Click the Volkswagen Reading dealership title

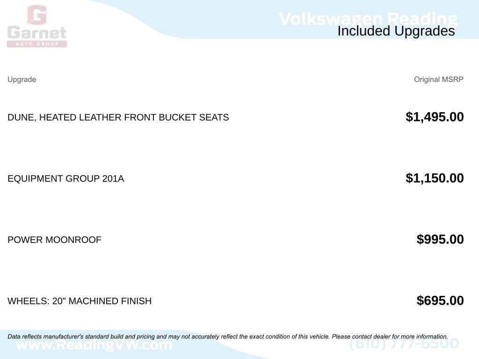tap(368, 18)
